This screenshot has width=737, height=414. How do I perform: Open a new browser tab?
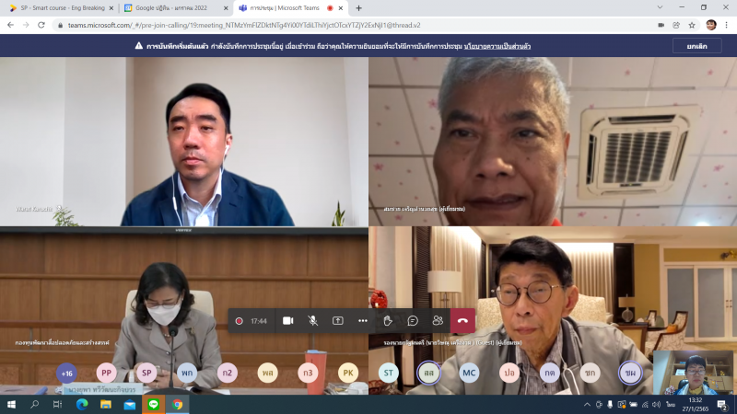click(x=358, y=8)
